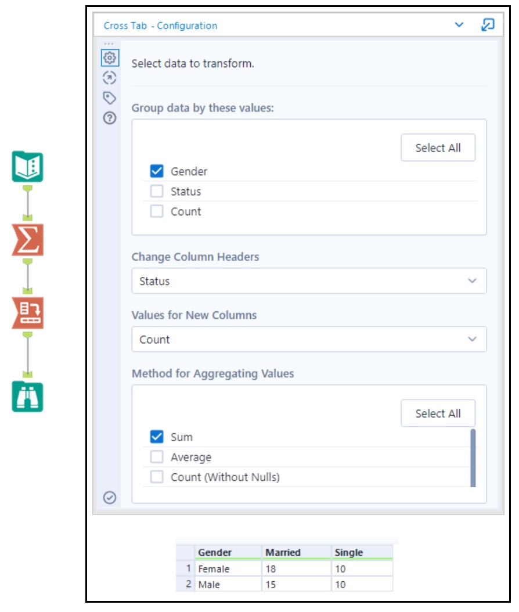Image resolution: width=519 pixels, height=612 pixels.
Task: Check Count (Without Nulls) method
Action: pyautogui.click(x=157, y=477)
